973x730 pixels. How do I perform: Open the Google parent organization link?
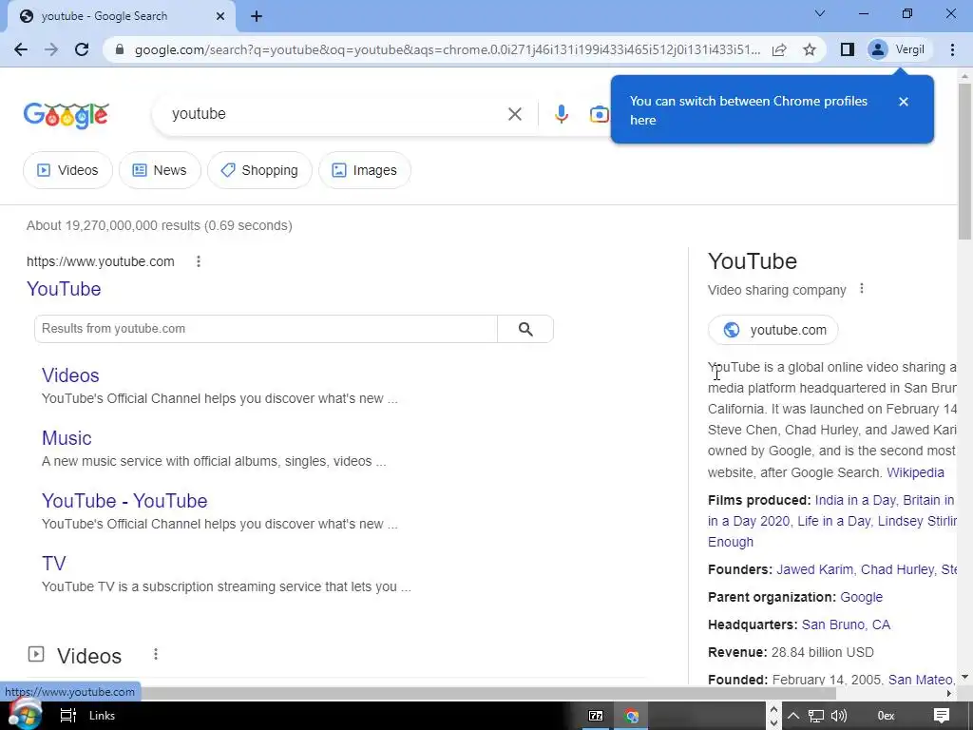861,597
